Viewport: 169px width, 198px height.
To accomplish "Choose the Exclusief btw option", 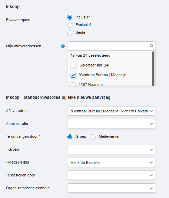I will [x=70, y=25].
